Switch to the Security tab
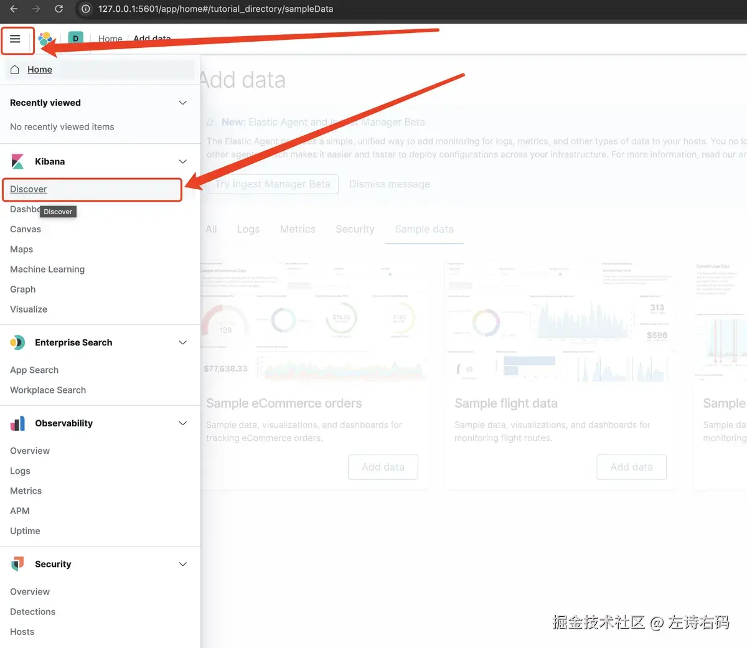This screenshot has height=648, width=747. (x=355, y=229)
